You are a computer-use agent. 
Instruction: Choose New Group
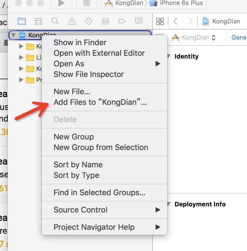pyautogui.click(x=105, y=137)
